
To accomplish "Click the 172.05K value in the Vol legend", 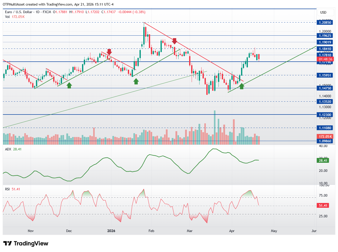I will (18, 17).
